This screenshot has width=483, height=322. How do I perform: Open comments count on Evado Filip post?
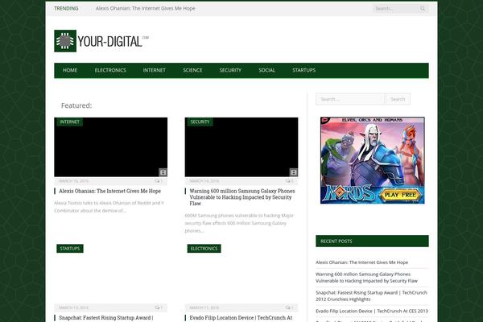point(289,308)
